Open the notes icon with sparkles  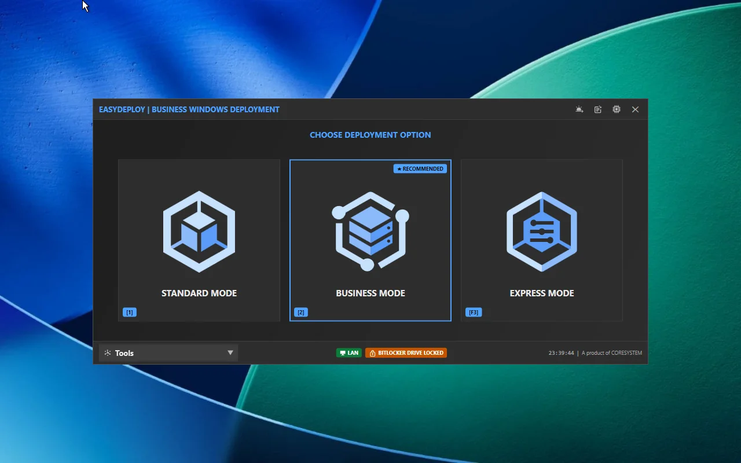(x=598, y=109)
